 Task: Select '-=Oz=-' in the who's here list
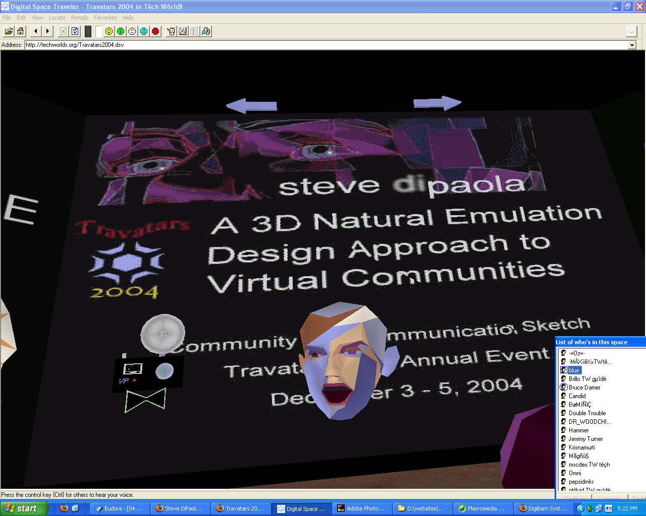pos(576,353)
